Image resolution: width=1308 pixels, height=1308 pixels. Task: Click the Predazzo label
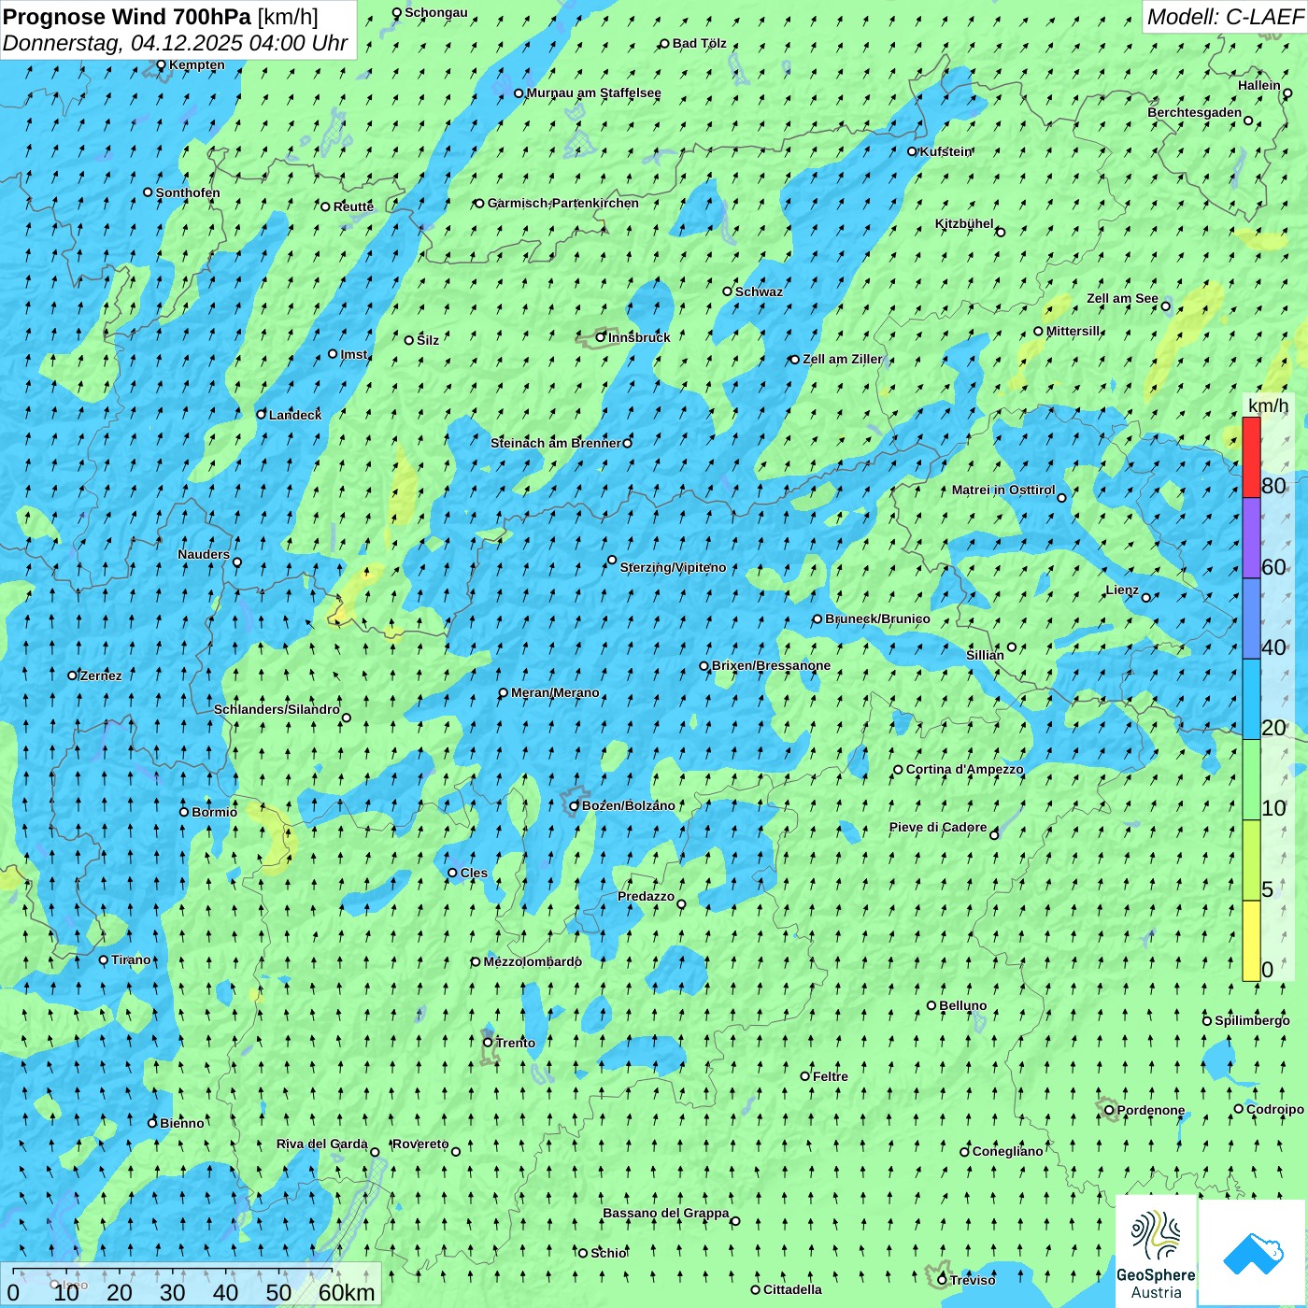[646, 896]
